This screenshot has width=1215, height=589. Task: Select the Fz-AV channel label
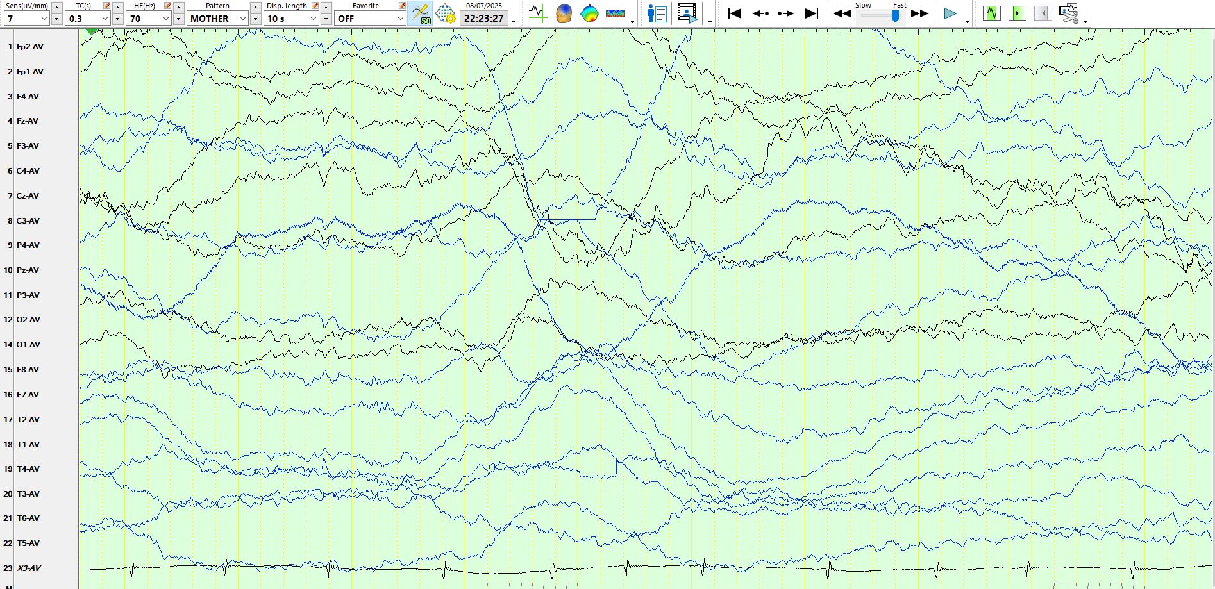click(x=28, y=121)
